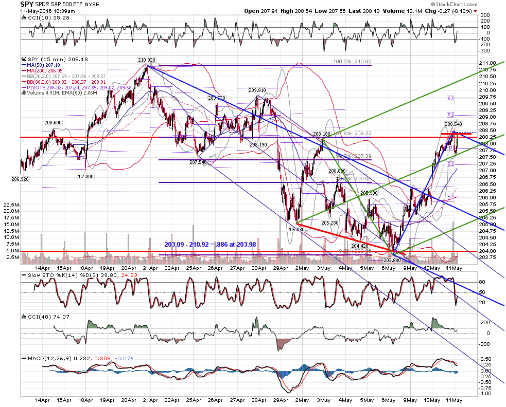
Task: Click the 206.920 starting price label
Action: 20,179
